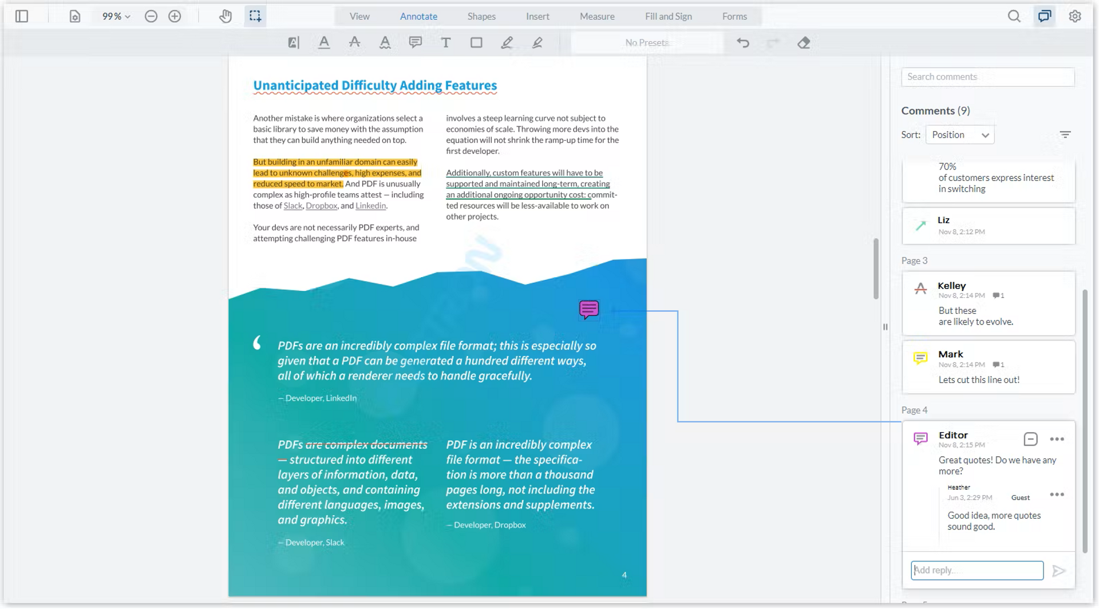Toggle the left side panel
The image size is (1099, 609).
click(x=22, y=16)
